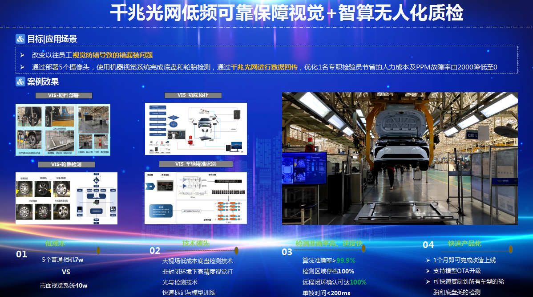Image resolution: width=533 pixels, height=297 pixels.
Task: Select the VIS-轮胎检测 label
Action: pyautogui.click(x=66, y=164)
